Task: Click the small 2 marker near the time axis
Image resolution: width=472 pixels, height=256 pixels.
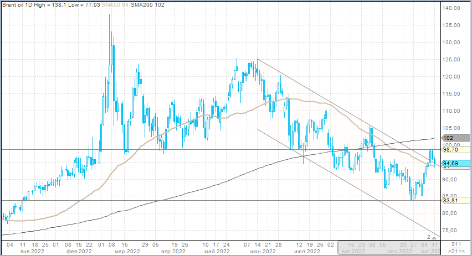Action: [429, 237]
